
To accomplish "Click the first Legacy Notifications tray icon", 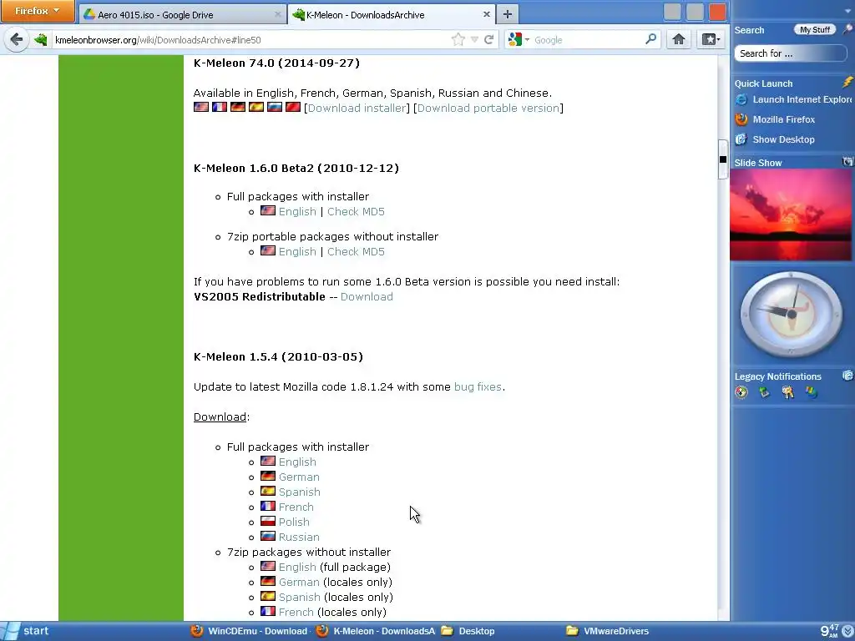I will [x=741, y=392].
